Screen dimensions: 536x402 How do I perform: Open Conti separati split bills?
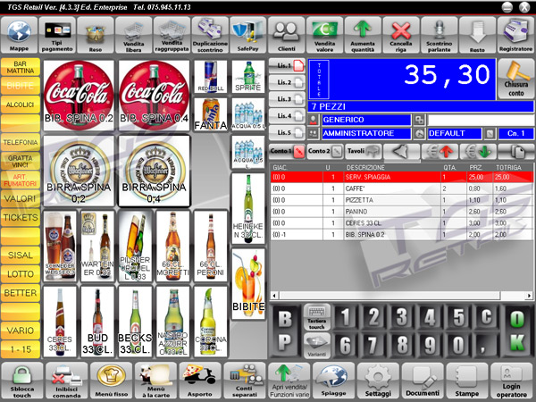[x=245, y=381]
